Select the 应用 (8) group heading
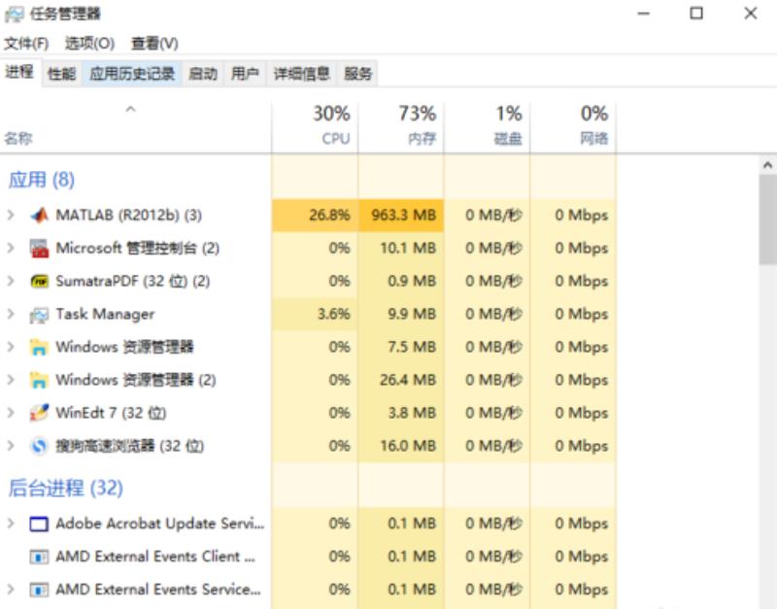The width and height of the screenshot is (777, 609). 41,180
